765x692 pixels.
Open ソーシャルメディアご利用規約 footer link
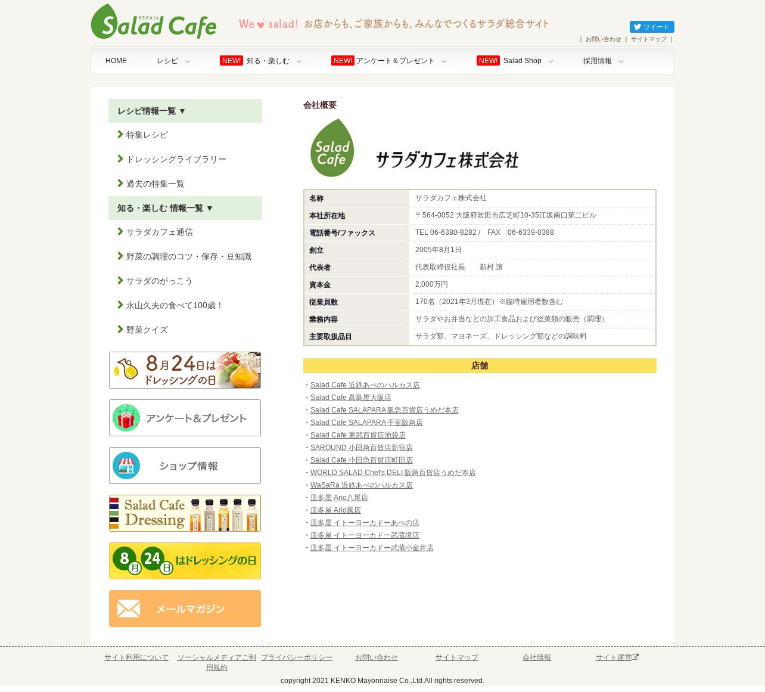217,662
